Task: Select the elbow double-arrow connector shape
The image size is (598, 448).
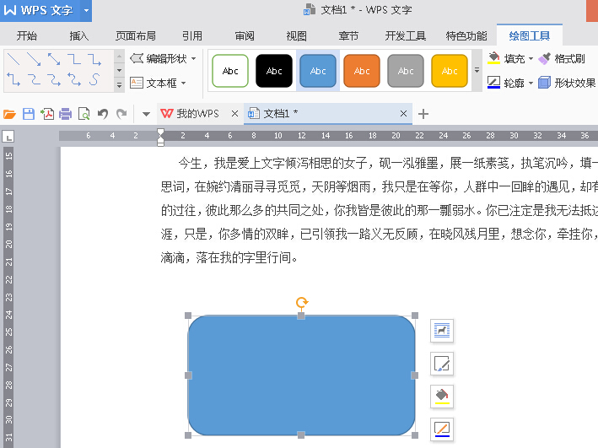Action: (13, 79)
